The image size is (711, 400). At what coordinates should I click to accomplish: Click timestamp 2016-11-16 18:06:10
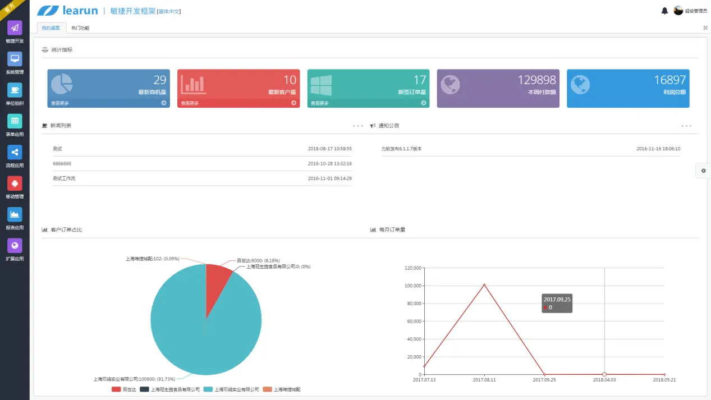click(x=658, y=149)
